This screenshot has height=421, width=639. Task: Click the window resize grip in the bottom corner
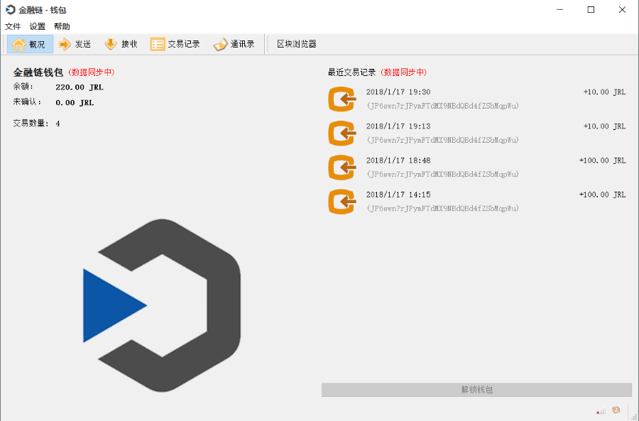[x=634, y=416]
